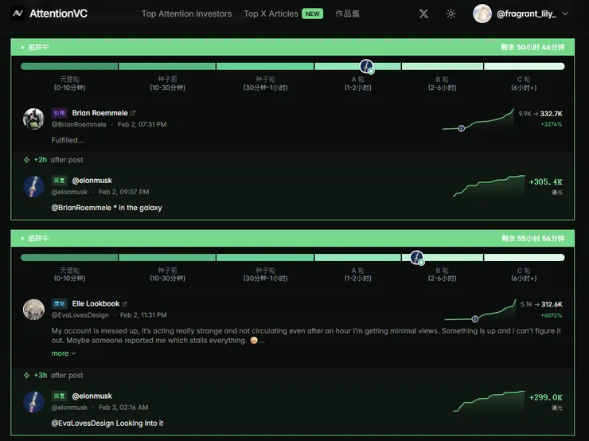Click the 'Feb 2, 07:31 PM' timestamp
This screenshot has width=589, height=441.
point(142,124)
